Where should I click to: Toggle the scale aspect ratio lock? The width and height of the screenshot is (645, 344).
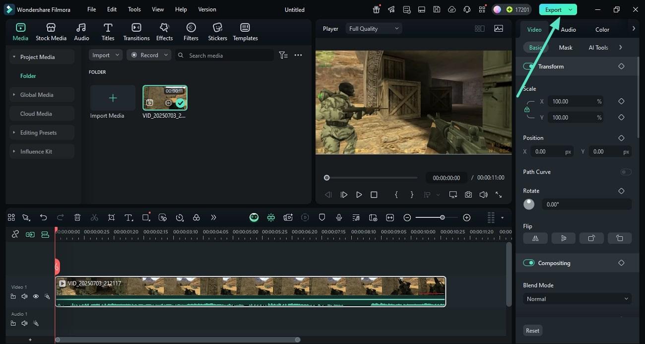[x=527, y=109]
